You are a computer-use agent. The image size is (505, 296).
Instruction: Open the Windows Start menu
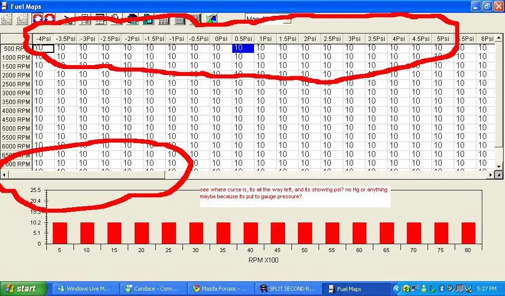23,289
